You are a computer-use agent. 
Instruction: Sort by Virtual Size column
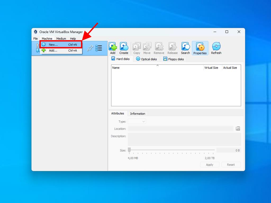point(211,68)
